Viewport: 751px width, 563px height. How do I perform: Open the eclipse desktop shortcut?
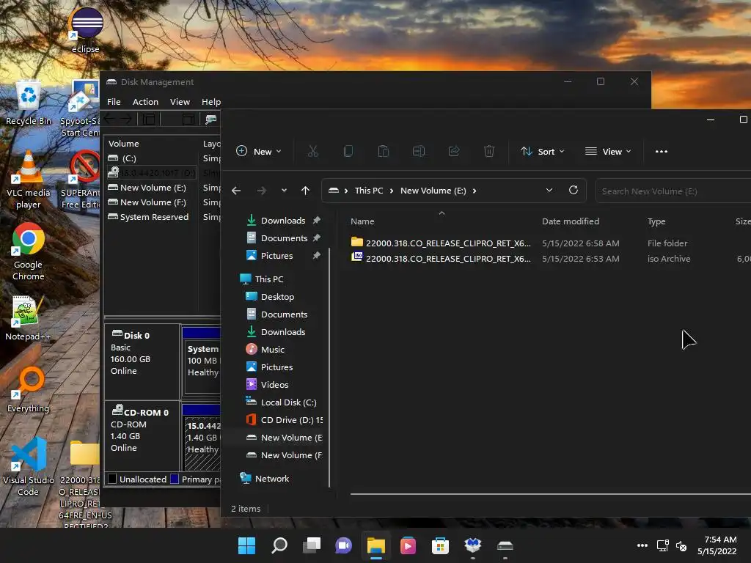coord(86,29)
